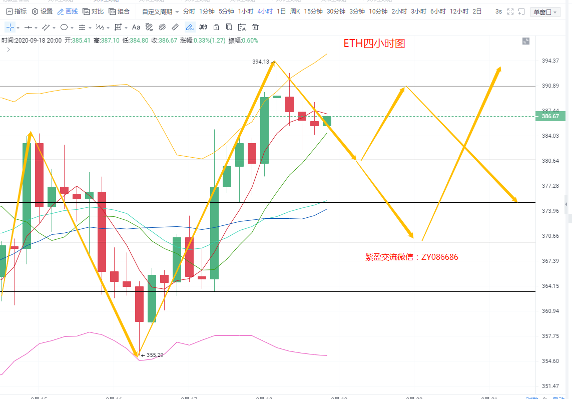Select the ellipse shape drawing tool
Viewport: 572px width, 399px height.
click(64, 27)
